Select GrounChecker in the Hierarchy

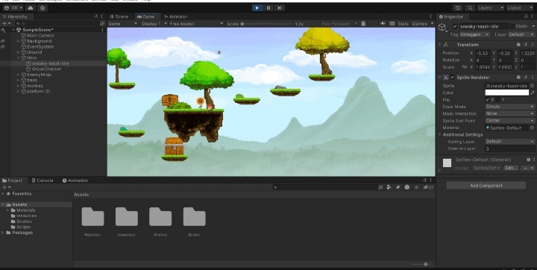coord(46,69)
